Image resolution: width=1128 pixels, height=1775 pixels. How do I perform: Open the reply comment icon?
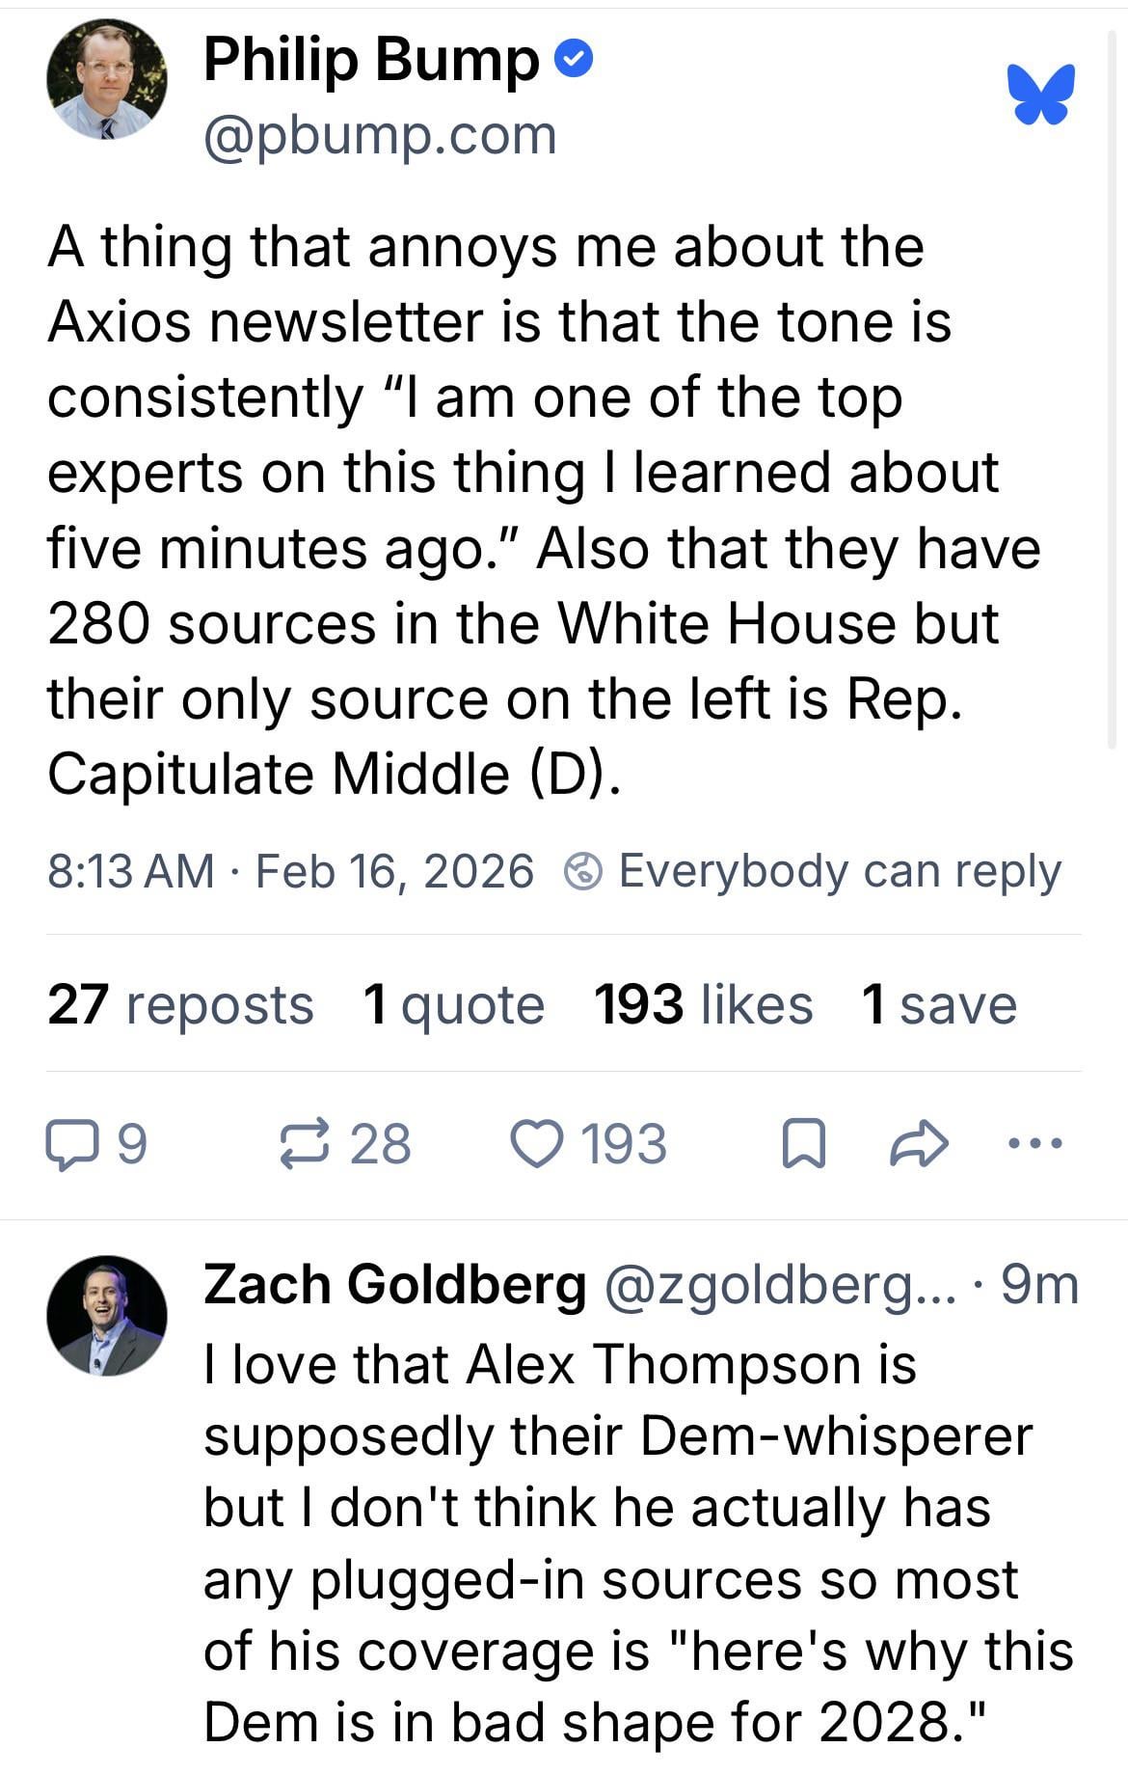tap(71, 1145)
